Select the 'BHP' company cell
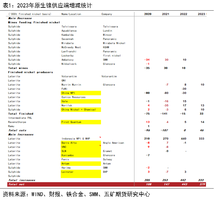The width and height of the screenshot is (215, 202). coord(105,172)
